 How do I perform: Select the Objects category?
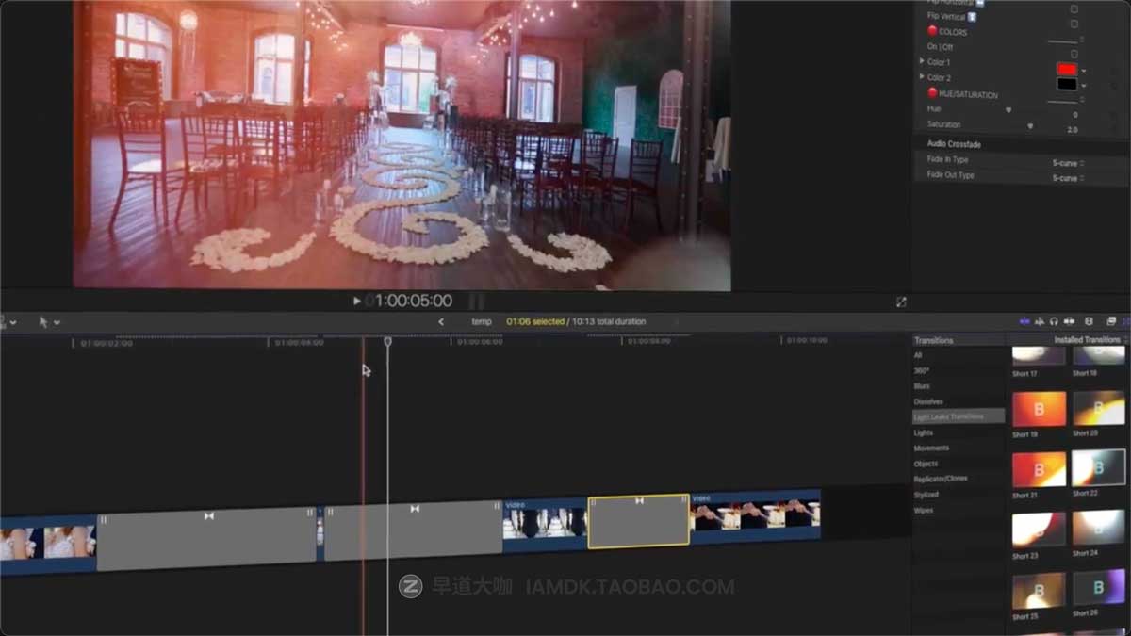point(926,464)
